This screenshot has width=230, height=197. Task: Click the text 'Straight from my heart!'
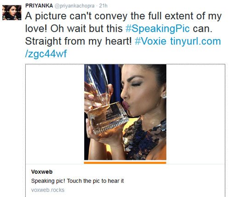[78, 41]
